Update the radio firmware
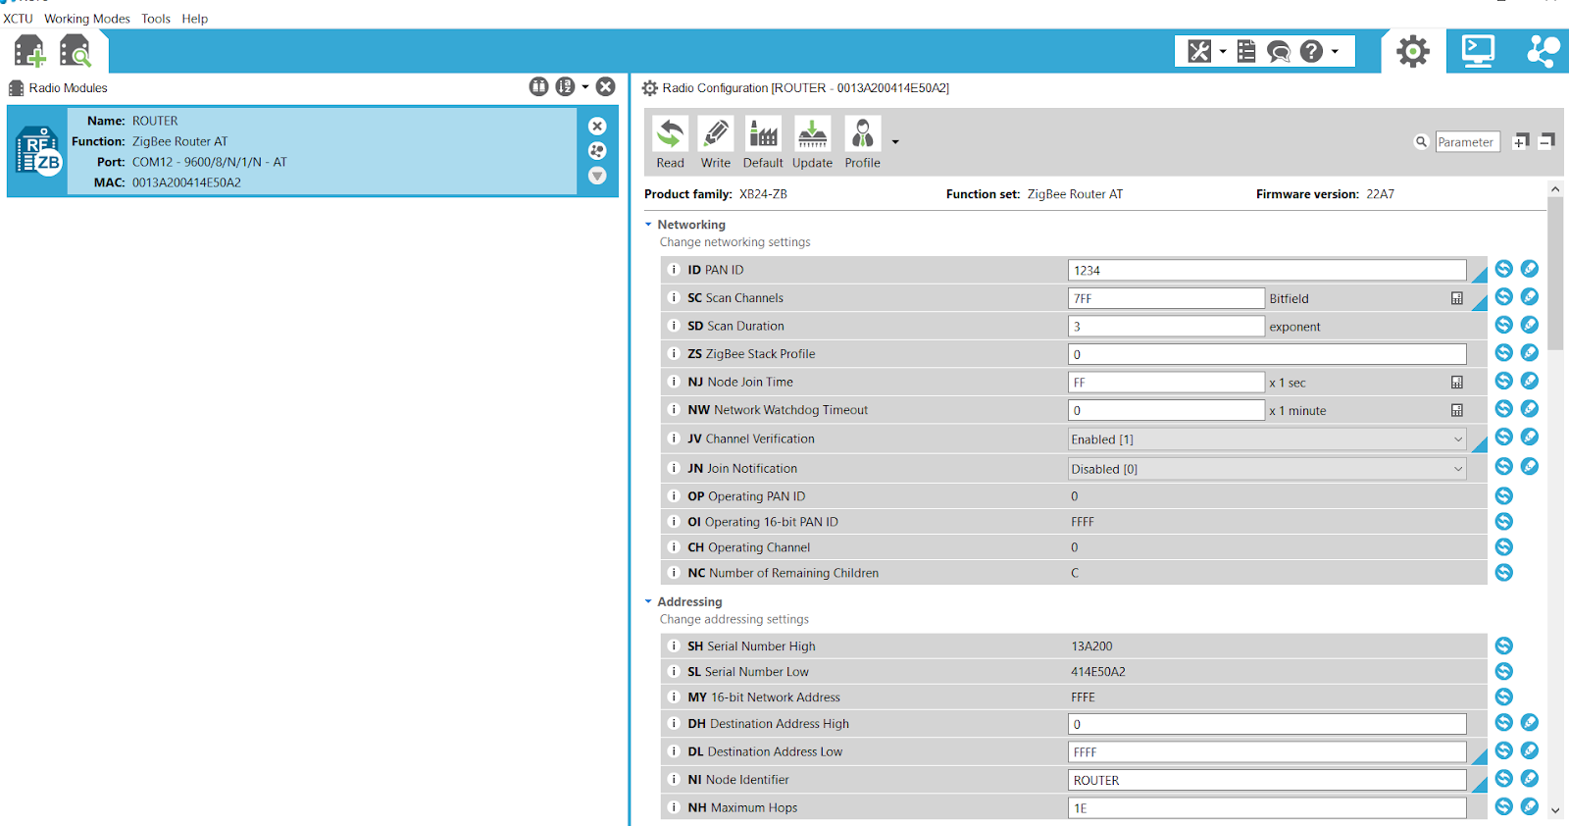Screen dimensions: 1569x826 [x=812, y=143]
